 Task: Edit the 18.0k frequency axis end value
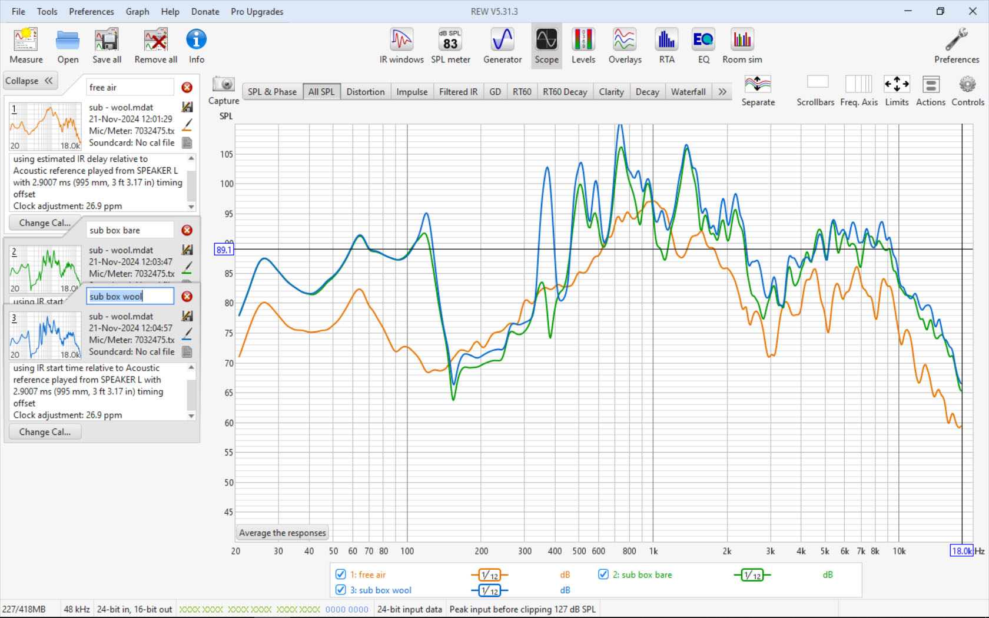coord(961,551)
